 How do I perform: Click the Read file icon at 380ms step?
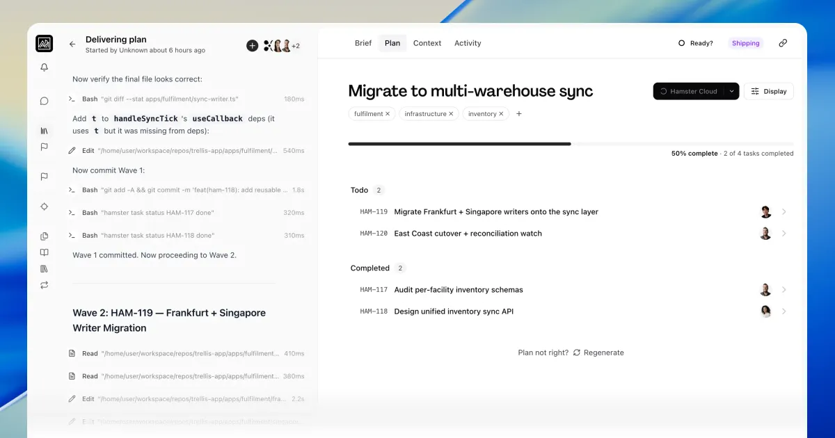pyautogui.click(x=72, y=376)
